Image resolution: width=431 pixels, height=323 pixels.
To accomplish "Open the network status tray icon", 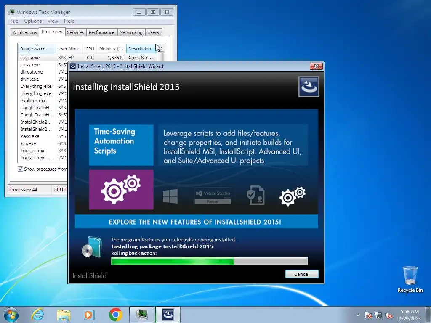I will tap(378, 315).
